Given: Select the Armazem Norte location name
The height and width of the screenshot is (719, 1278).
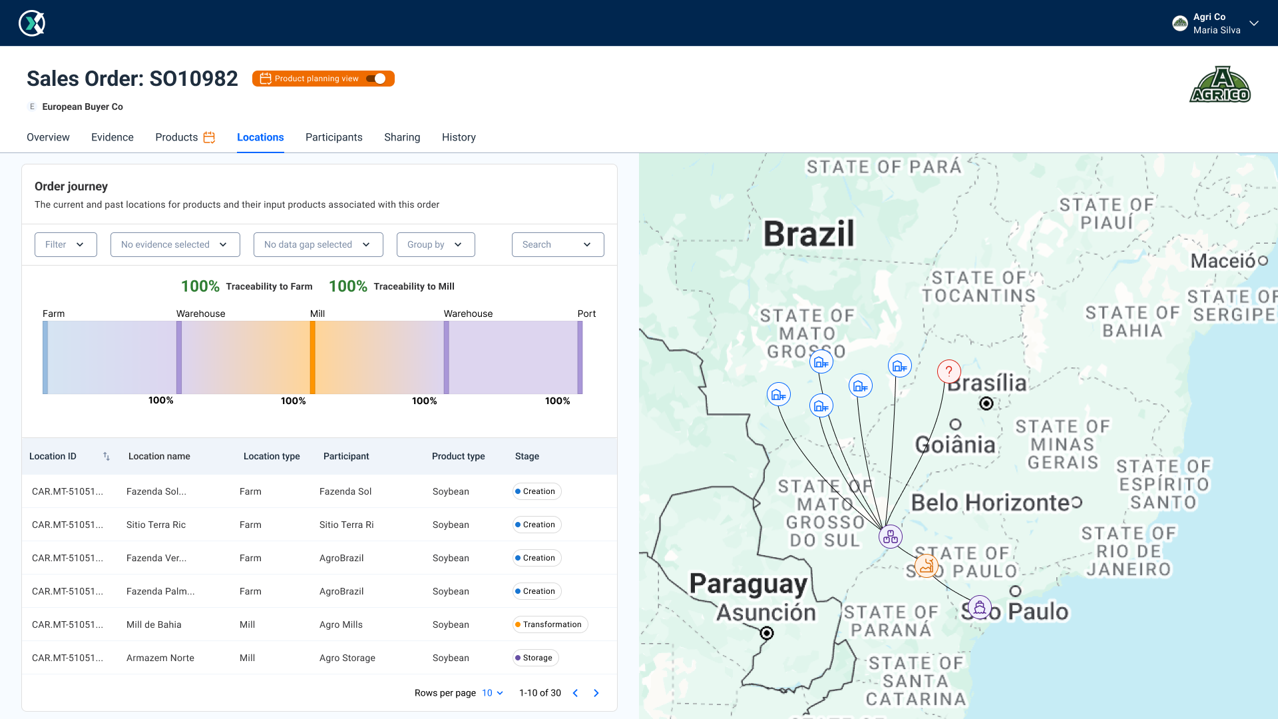Looking at the screenshot, I should point(160,658).
